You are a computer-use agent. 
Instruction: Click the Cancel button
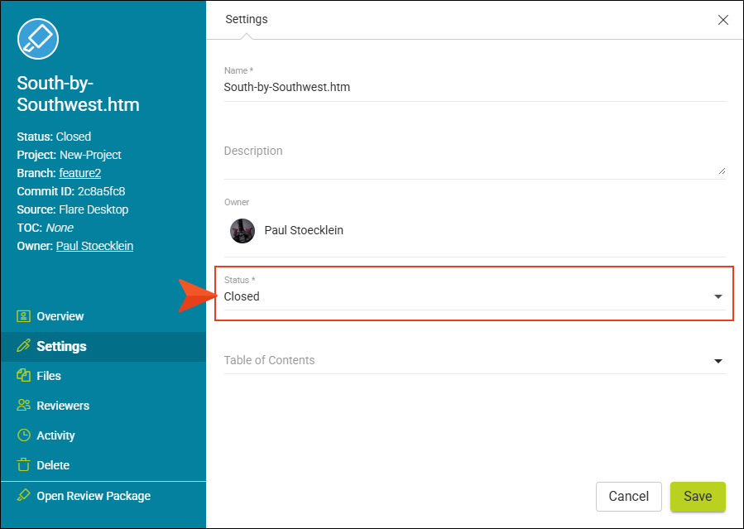tap(629, 496)
